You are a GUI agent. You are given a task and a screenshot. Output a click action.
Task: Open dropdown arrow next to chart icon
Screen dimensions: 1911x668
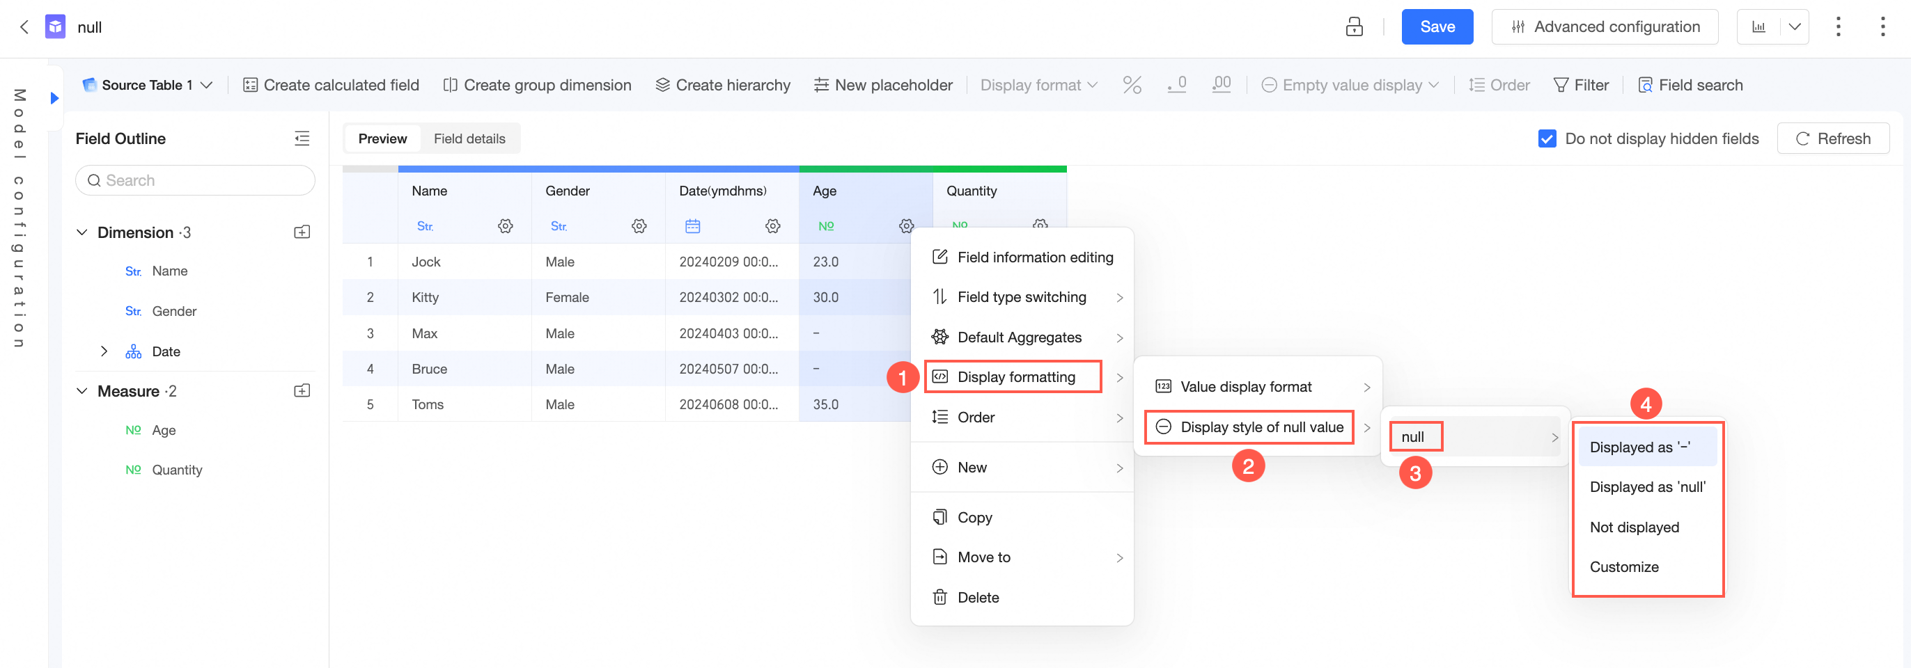pos(1795,27)
